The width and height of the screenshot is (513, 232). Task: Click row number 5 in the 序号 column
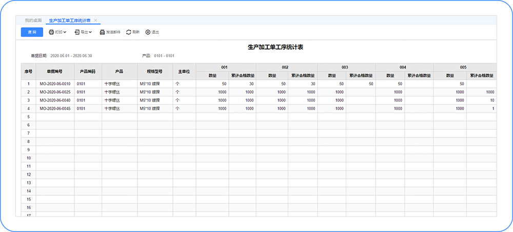point(28,117)
